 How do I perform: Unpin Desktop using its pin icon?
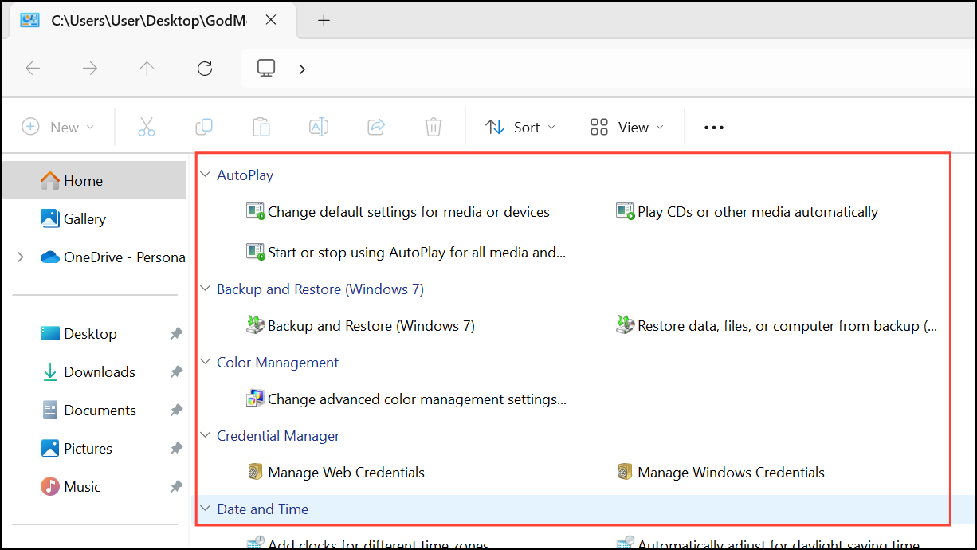(177, 334)
